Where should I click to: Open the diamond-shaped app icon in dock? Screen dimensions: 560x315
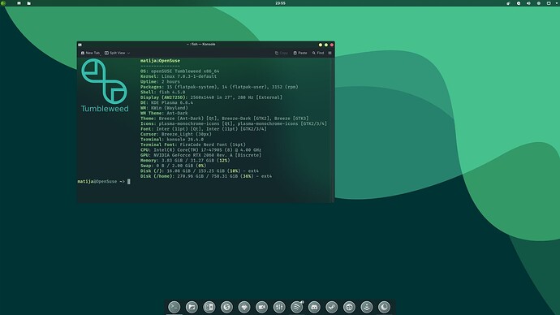[244, 307]
